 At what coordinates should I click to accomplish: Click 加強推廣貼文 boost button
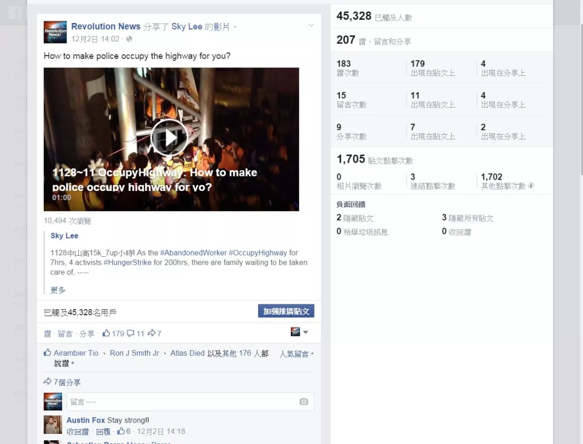click(x=286, y=311)
